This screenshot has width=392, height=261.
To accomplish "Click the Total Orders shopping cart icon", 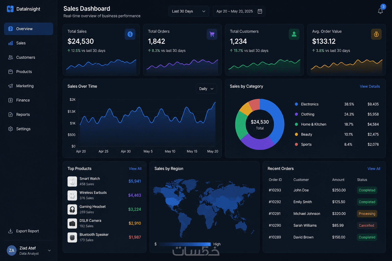I will [212, 34].
